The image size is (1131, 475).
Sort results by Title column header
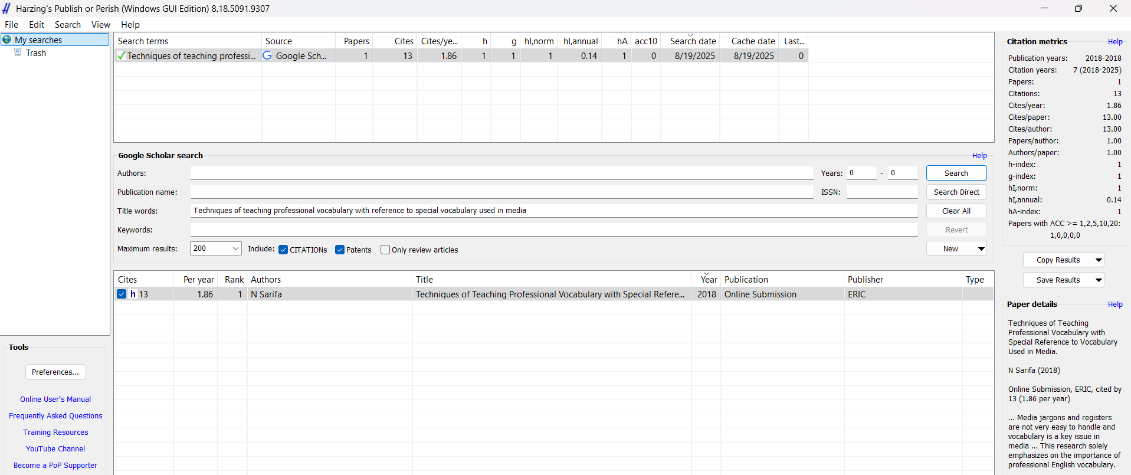click(552, 280)
